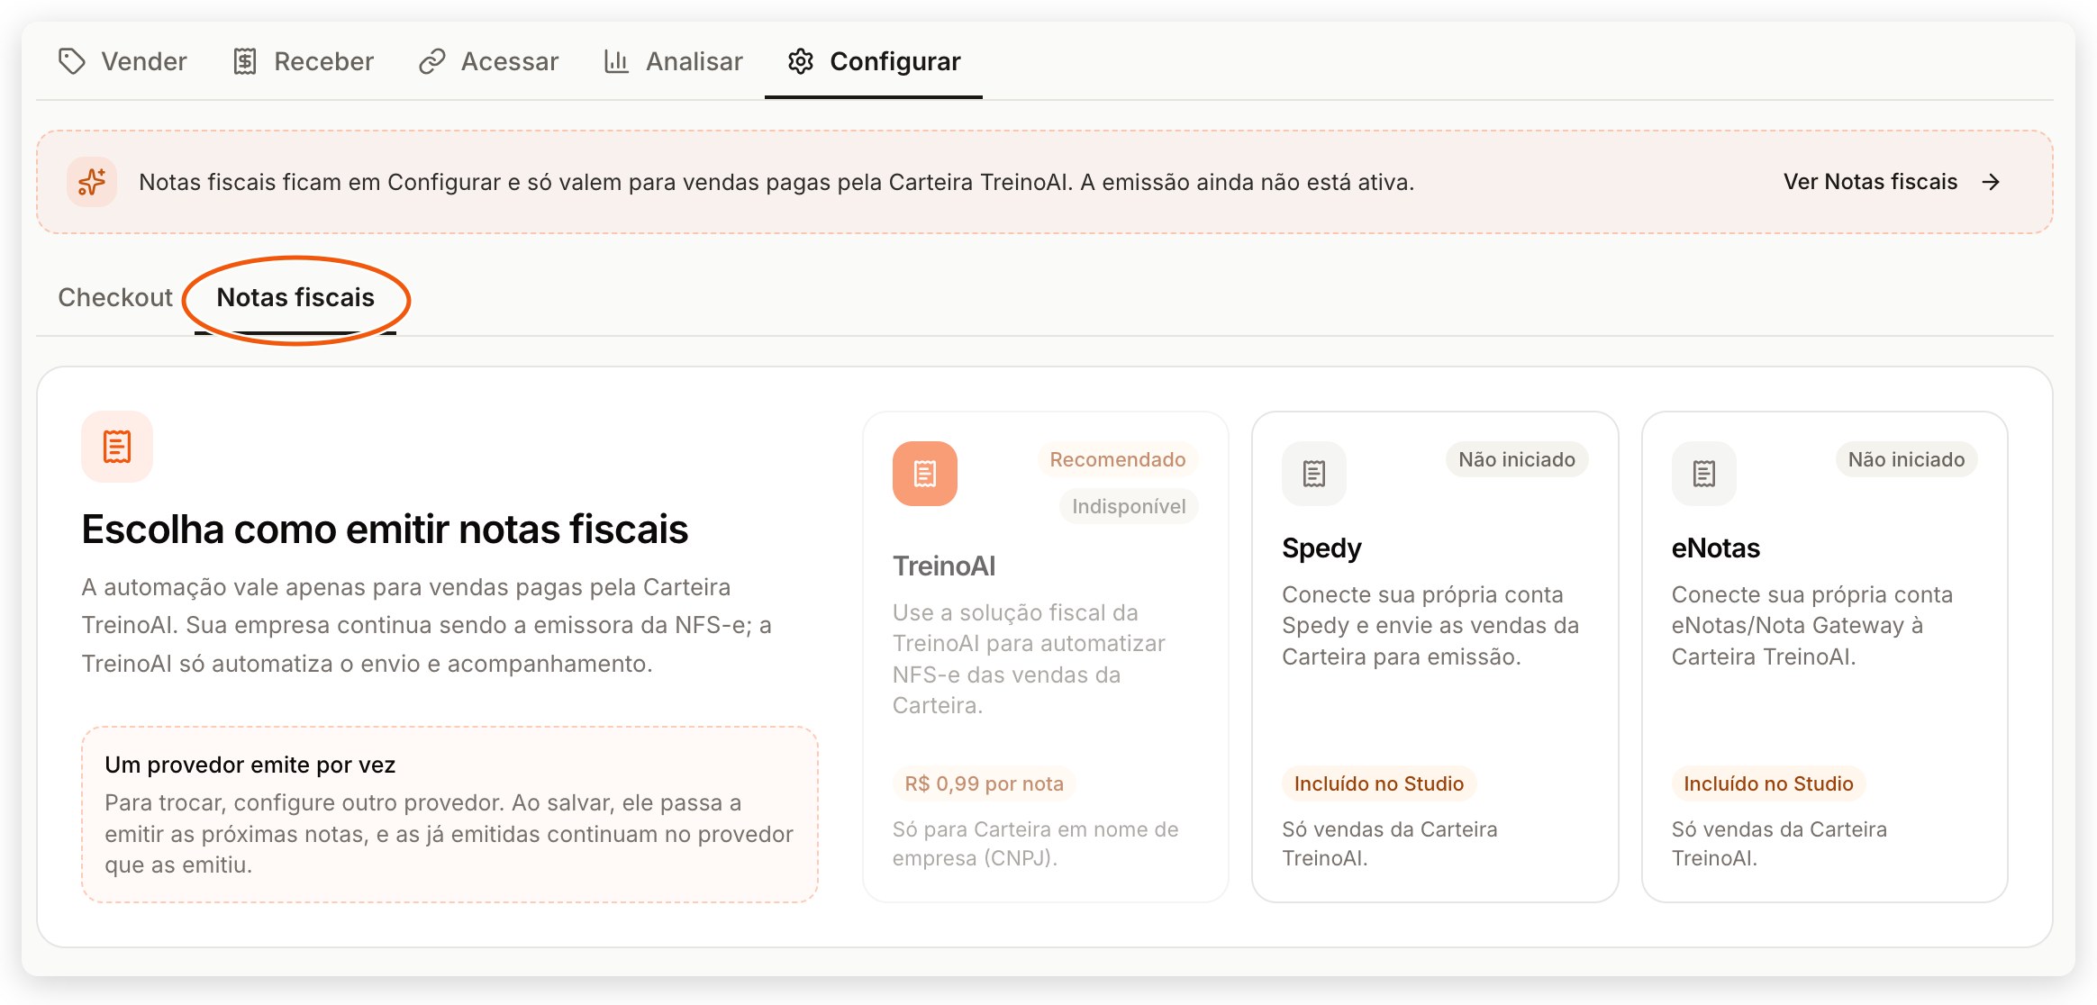Click the arrow icon beside Ver Notas fiscais
This screenshot has width=2097, height=1005.
(1992, 182)
